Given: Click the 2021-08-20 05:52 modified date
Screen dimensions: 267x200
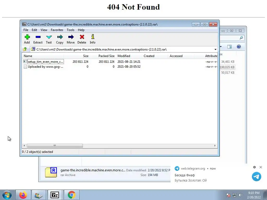Looking at the screenshot, I should (129, 67).
